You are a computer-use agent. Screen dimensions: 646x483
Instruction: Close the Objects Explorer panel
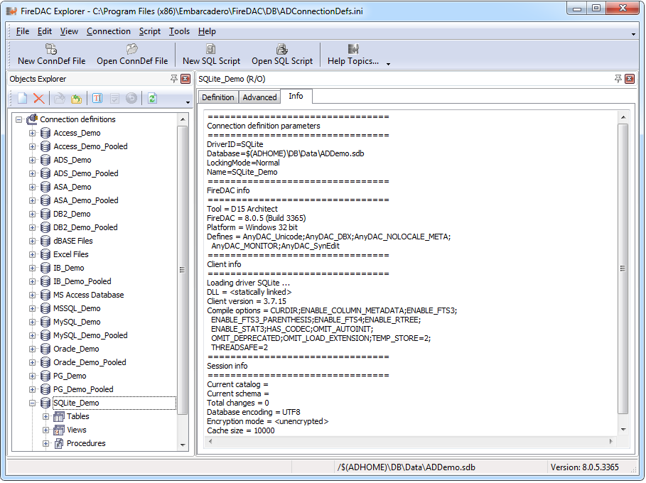[x=185, y=79]
